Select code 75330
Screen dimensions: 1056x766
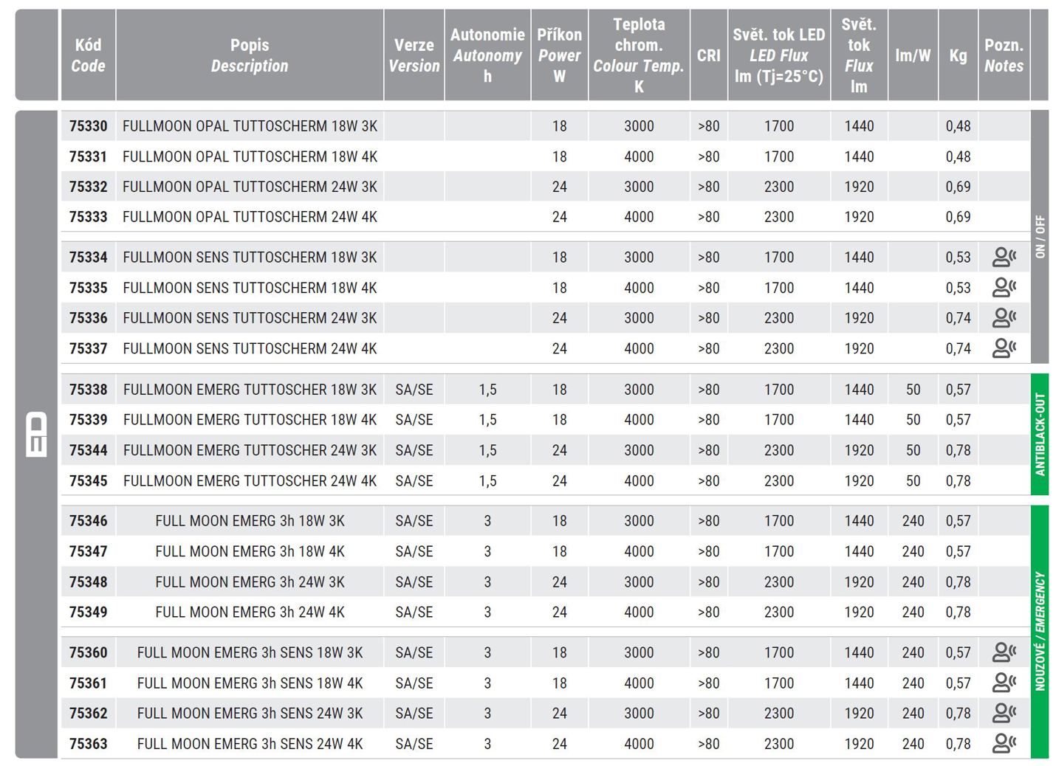pos(89,126)
